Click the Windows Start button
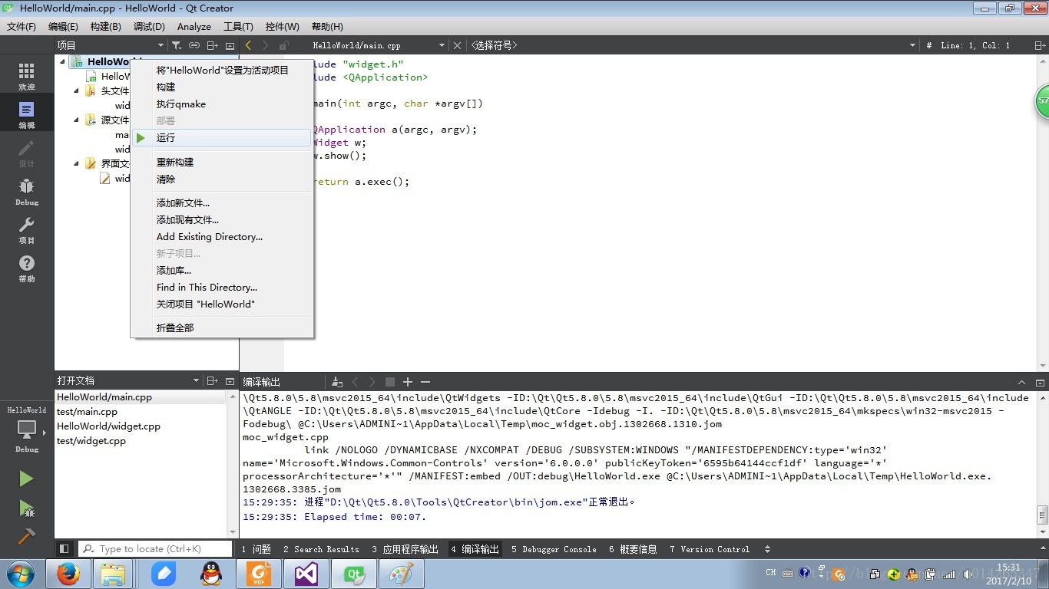The image size is (1049, 589). pos(21,574)
